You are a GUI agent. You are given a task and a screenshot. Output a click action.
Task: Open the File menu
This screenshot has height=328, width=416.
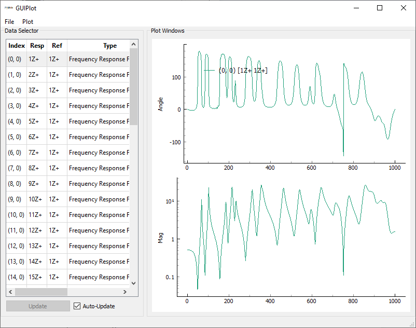click(x=9, y=22)
